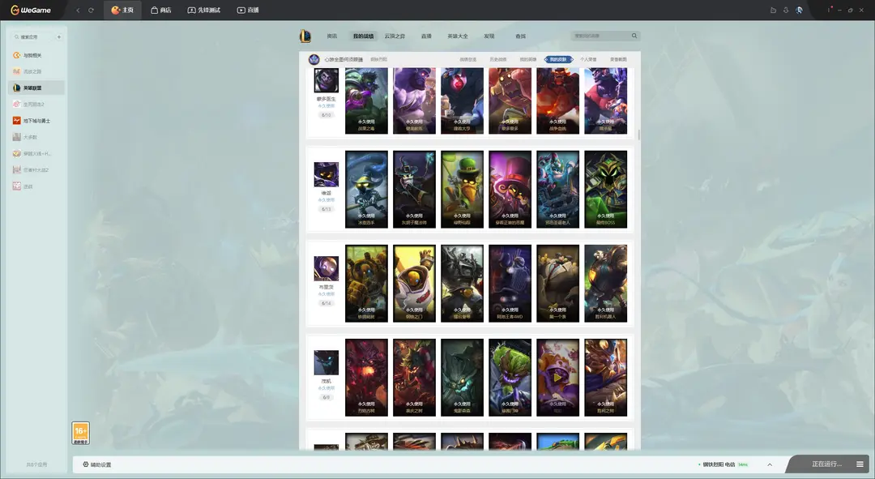Select 穿越火线 game in sidebar
This screenshot has height=479, width=875.
click(36, 153)
